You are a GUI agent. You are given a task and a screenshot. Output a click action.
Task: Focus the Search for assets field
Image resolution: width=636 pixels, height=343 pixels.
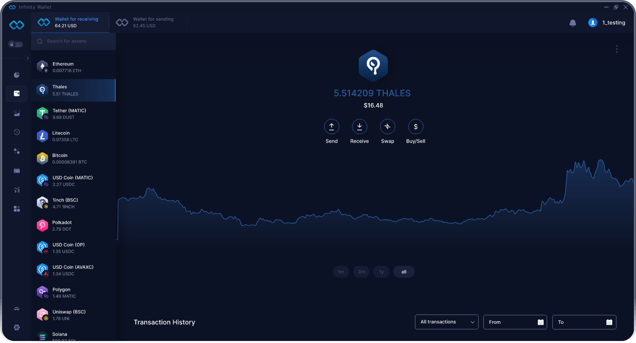coord(74,41)
